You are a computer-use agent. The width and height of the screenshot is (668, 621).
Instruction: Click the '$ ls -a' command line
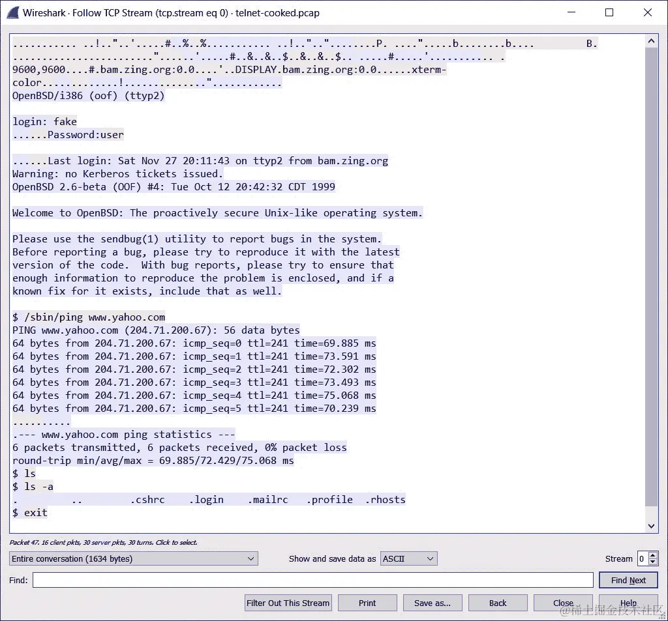[x=33, y=487]
